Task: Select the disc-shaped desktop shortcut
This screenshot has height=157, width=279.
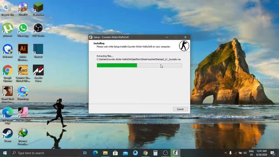Action: [x=23, y=9]
